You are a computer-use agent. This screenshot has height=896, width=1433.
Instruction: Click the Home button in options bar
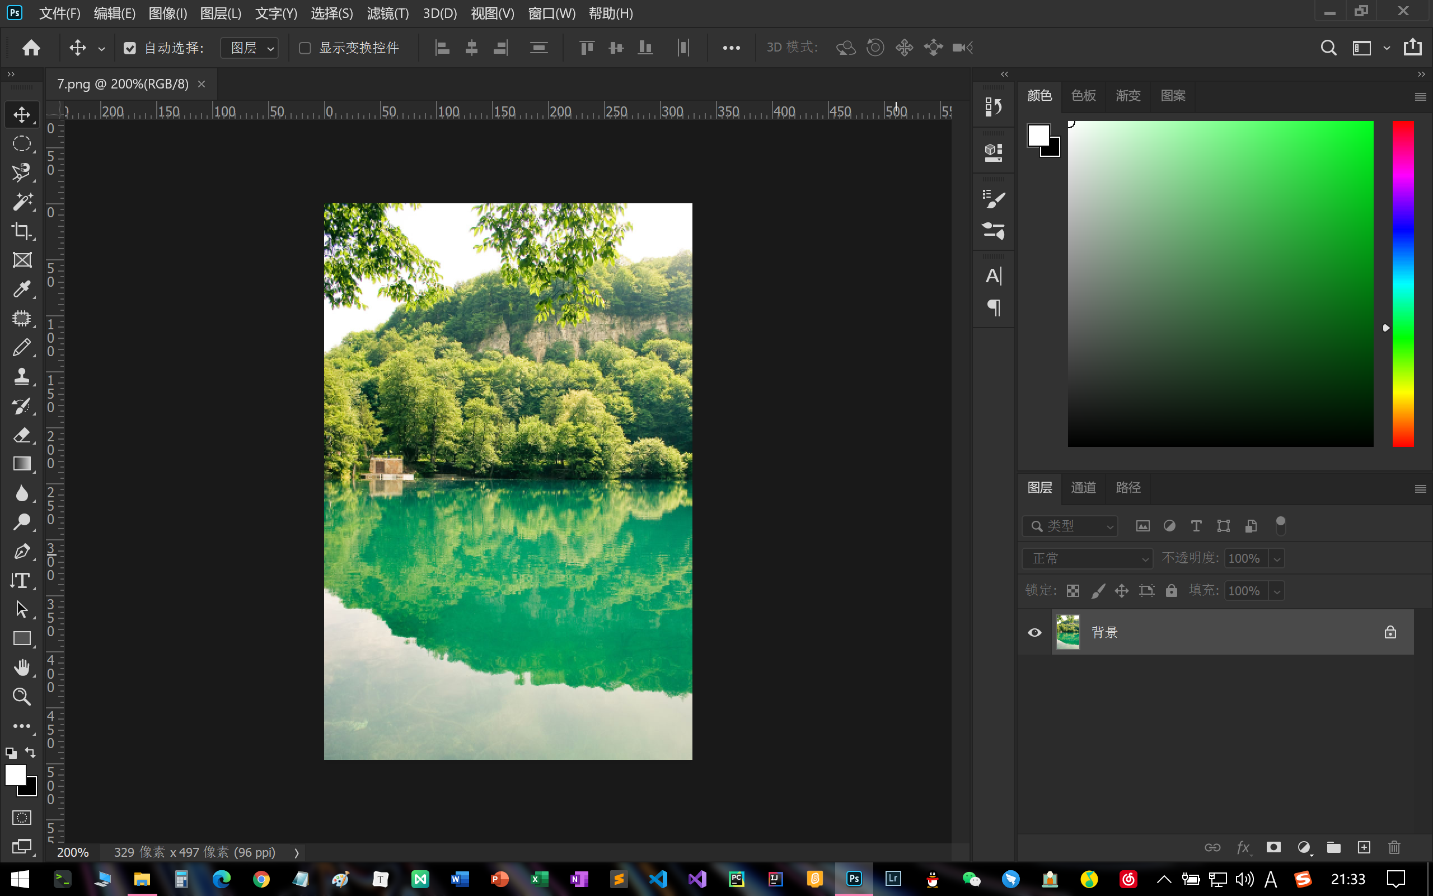31,48
